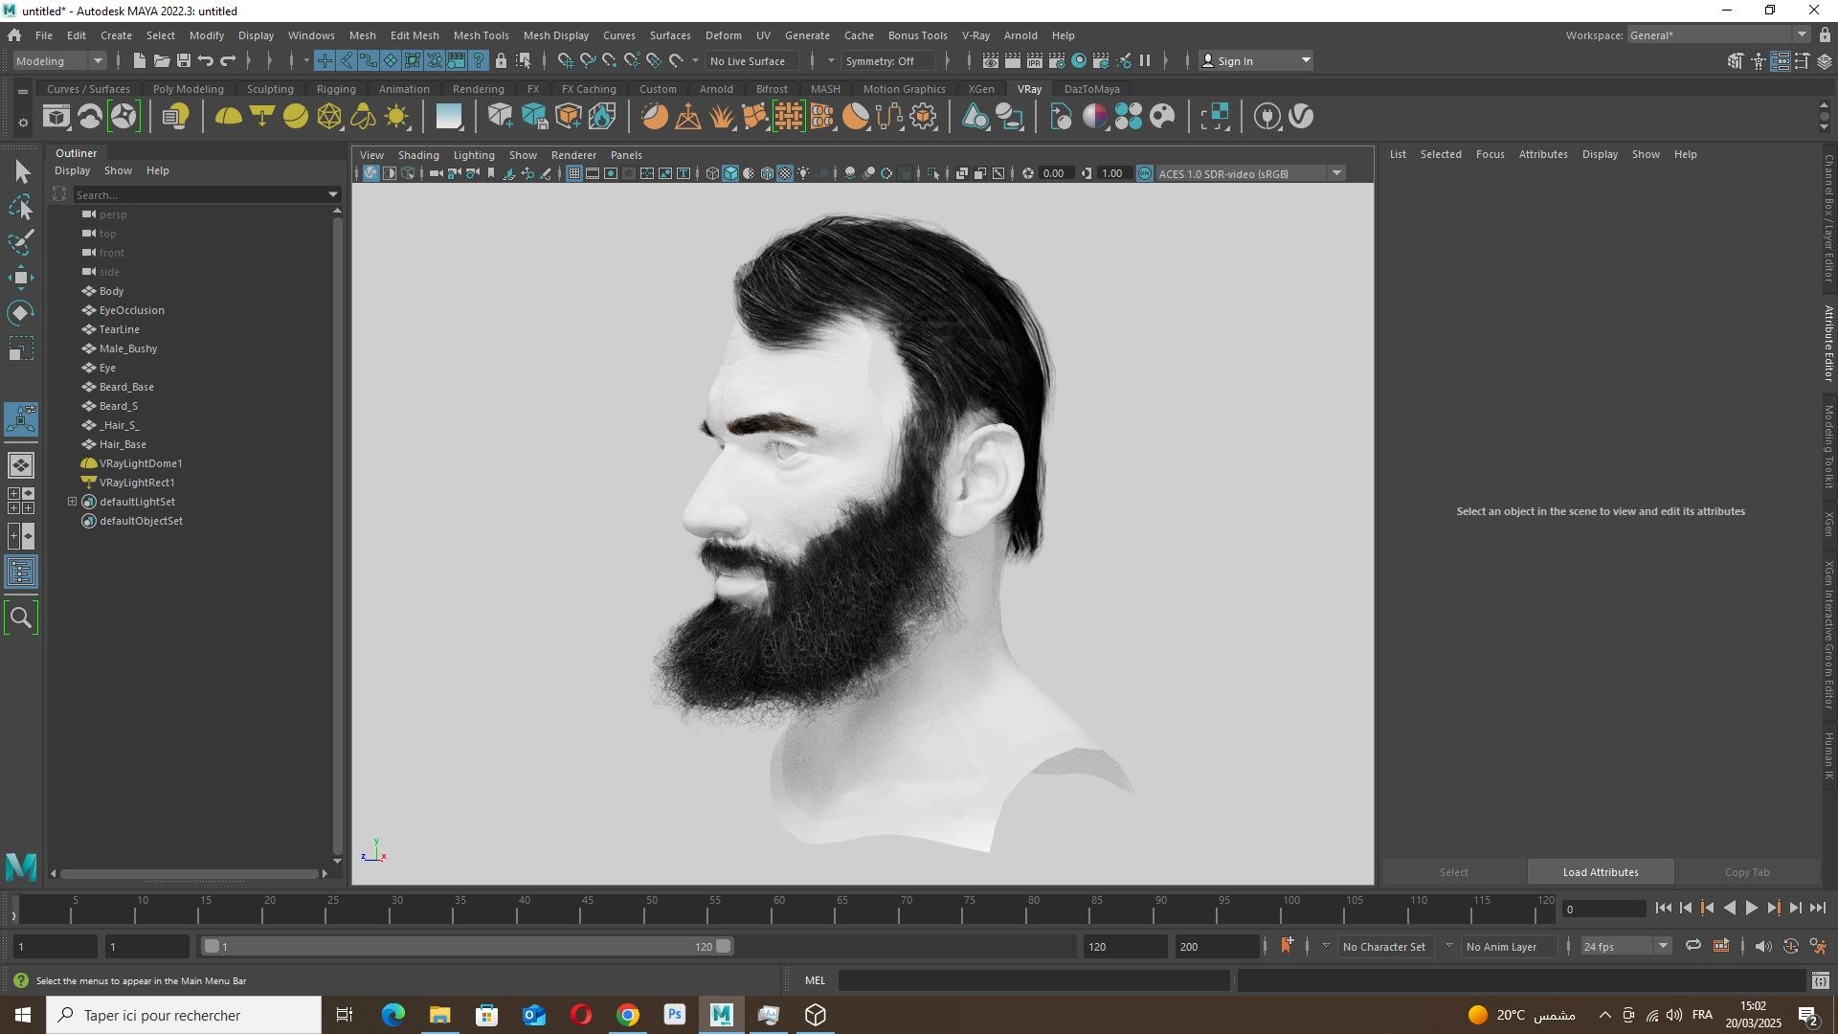Toggle snap to curves
This screenshot has height=1034, width=1838.
point(588,60)
